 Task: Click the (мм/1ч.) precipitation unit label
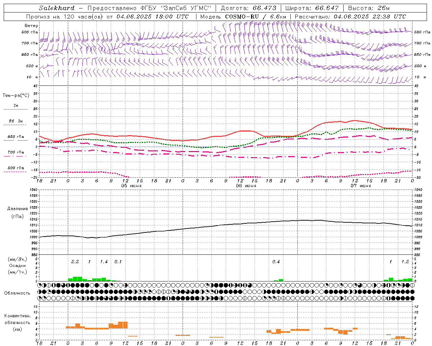[17, 272]
